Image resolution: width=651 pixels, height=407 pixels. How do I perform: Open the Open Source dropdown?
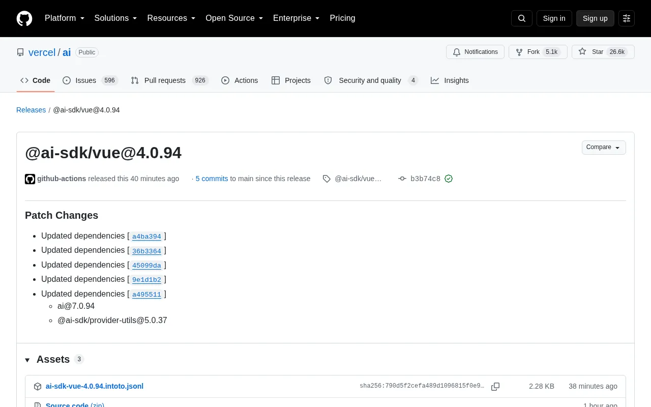pyautogui.click(x=234, y=18)
